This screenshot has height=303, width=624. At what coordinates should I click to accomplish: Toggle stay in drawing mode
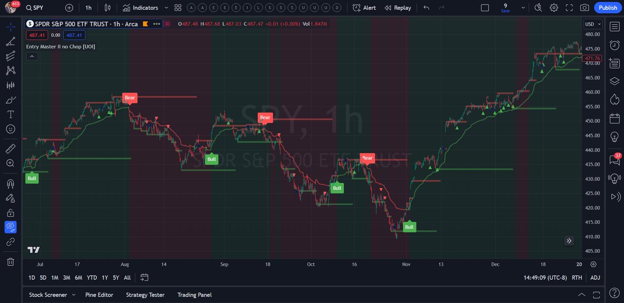pyautogui.click(x=10, y=198)
